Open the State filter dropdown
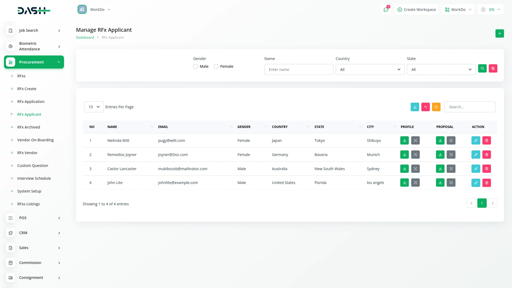The image size is (512, 288). pyautogui.click(x=441, y=70)
